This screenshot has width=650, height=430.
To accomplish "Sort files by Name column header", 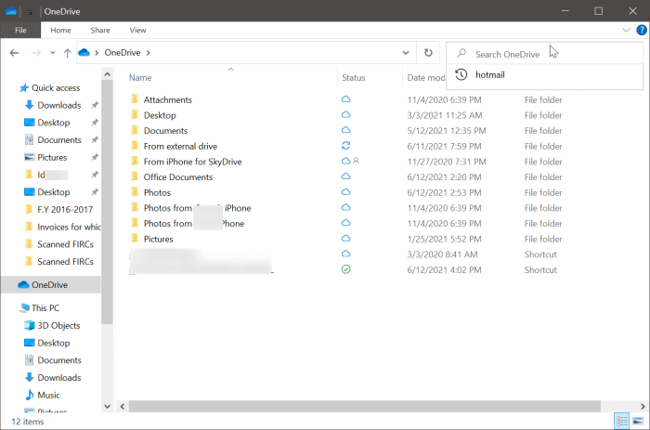I will point(140,77).
